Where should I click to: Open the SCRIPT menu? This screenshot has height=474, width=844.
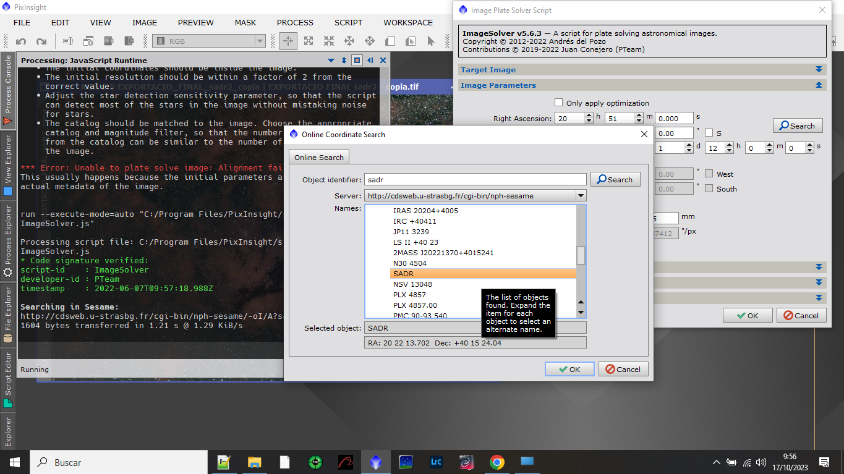click(x=348, y=22)
